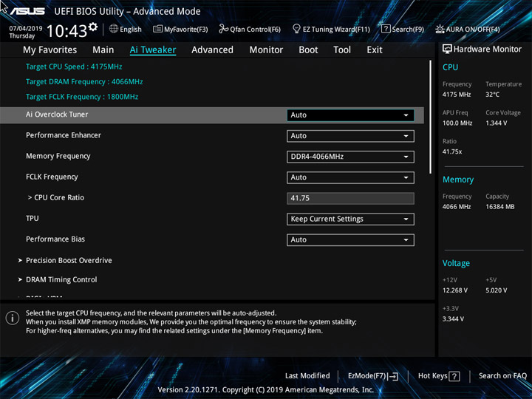This screenshot has width=532, height=399.
Task: Click Target FCLK Frequency : 1800MHz text
Action: pyautogui.click(x=82, y=97)
